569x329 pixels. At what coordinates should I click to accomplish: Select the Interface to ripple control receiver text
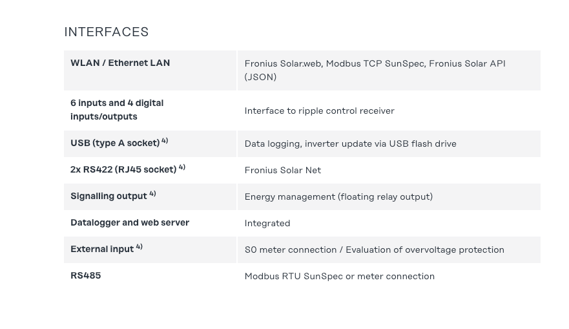[x=319, y=111]
